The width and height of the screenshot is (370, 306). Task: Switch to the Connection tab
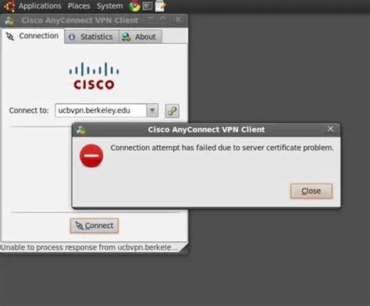(33, 36)
